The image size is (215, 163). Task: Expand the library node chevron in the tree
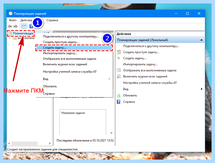point(10,38)
